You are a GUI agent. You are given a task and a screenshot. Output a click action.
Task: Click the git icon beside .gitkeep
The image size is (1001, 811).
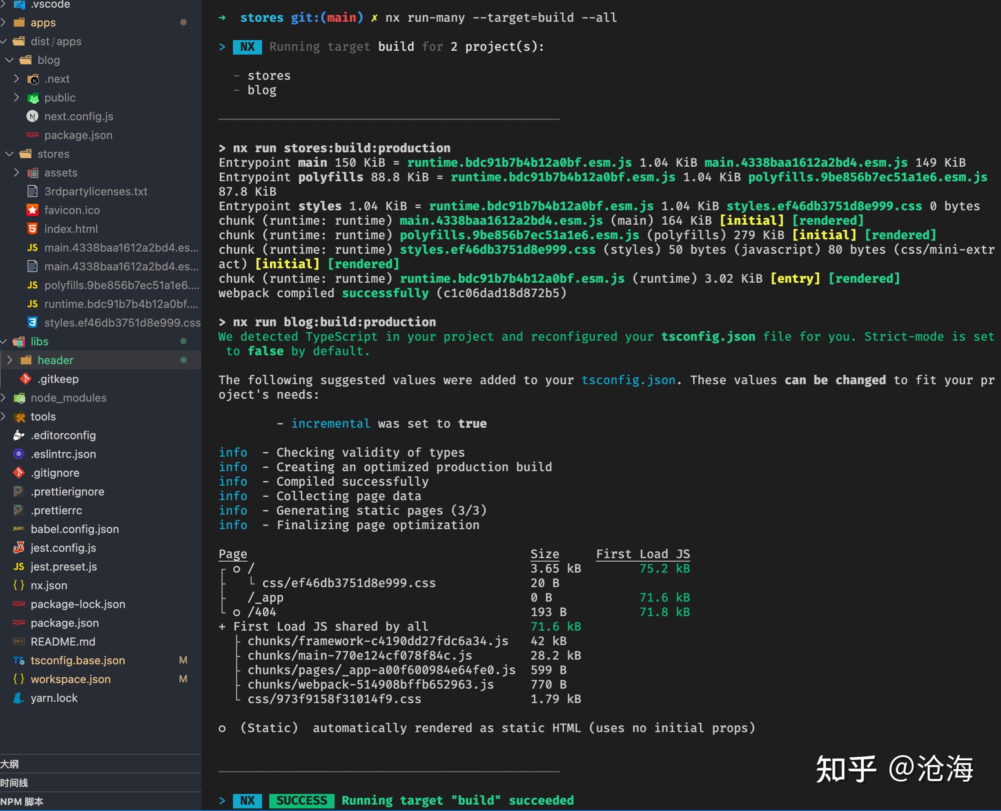click(x=25, y=379)
